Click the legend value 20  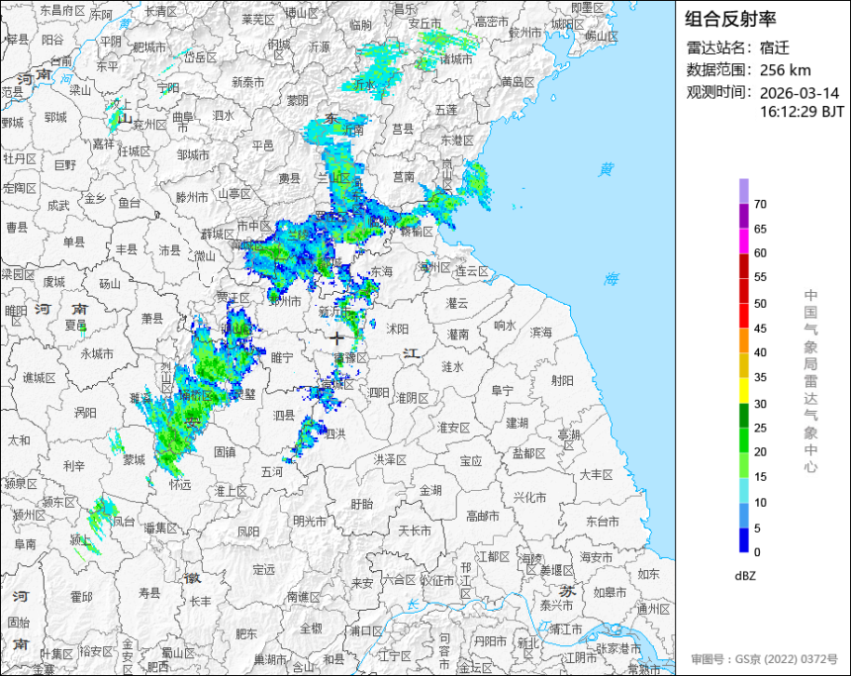pyautogui.click(x=760, y=451)
